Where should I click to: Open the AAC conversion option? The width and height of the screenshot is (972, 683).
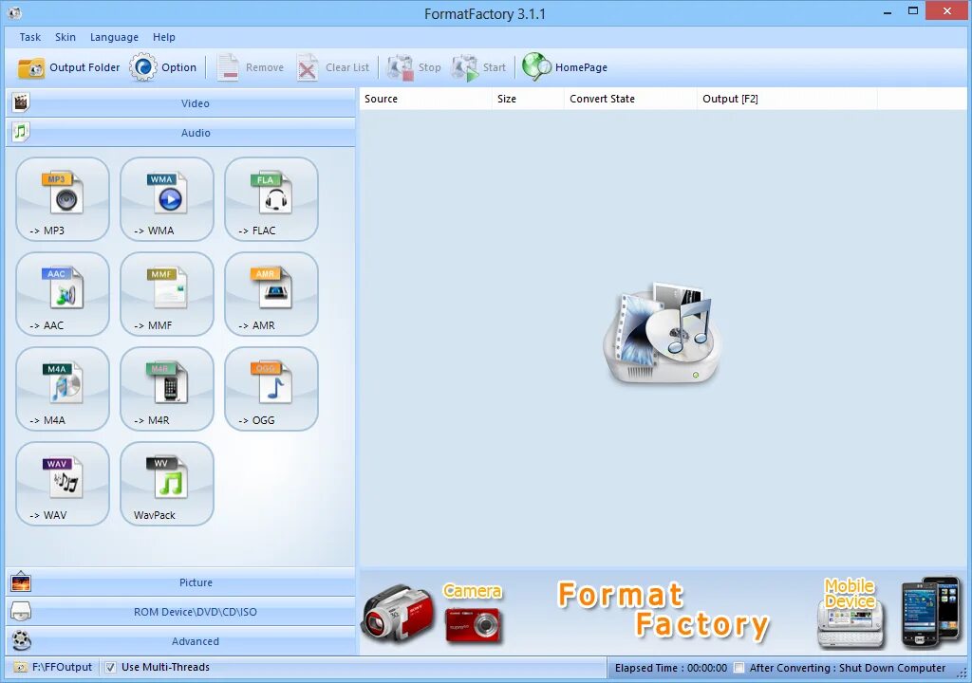coord(63,294)
